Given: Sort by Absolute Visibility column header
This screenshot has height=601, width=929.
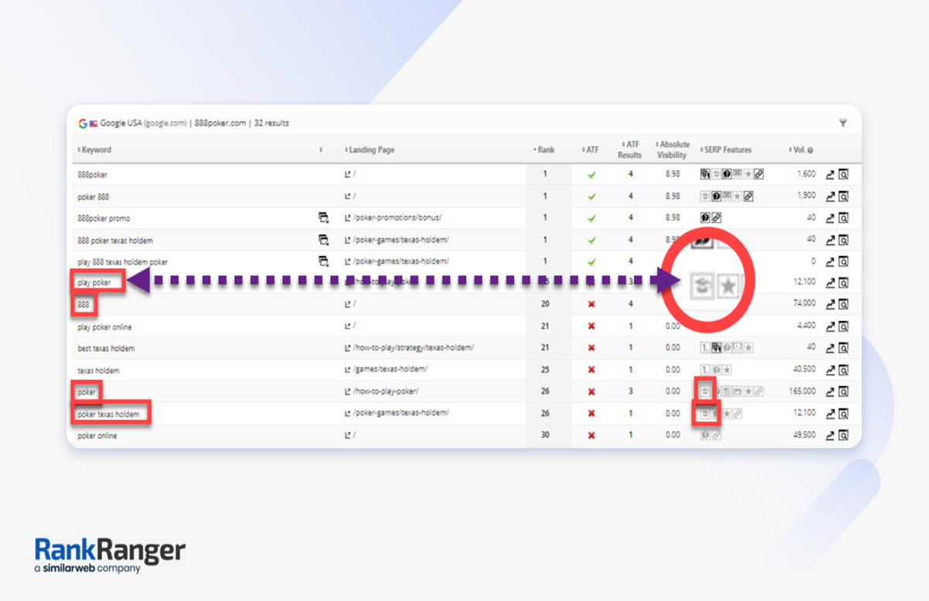Looking at the screenshot, I should point(671,149).
